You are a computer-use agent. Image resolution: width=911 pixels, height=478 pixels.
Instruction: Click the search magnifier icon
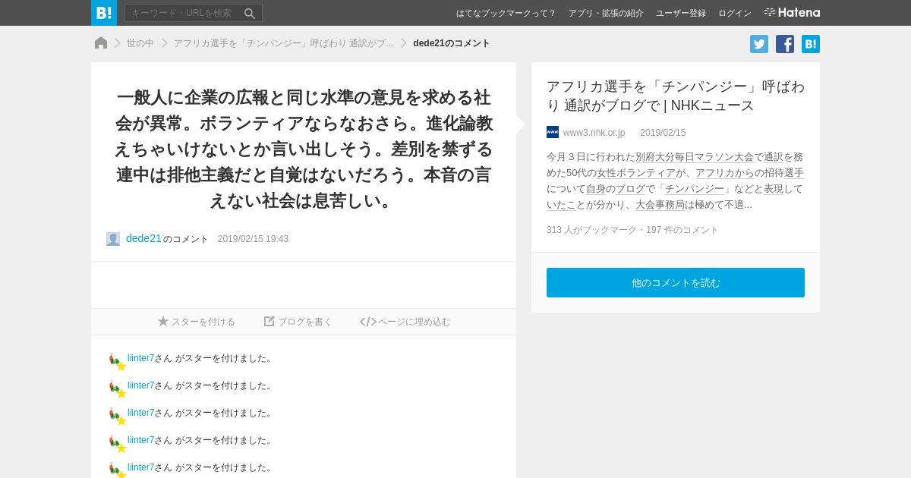coord(250,13)
